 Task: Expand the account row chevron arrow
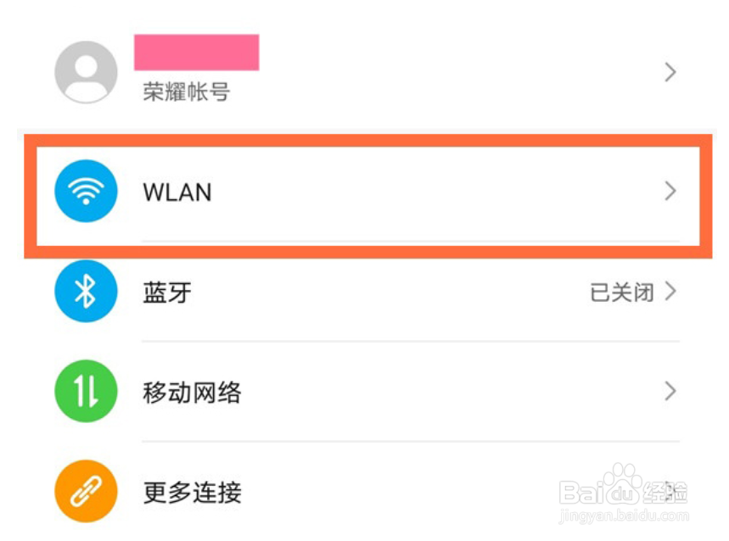click(x=670, y=72)
